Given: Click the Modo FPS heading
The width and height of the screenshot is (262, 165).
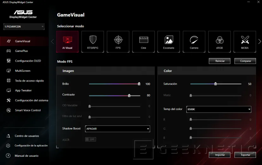Looking at the screenshot, I should coord(65,62).
